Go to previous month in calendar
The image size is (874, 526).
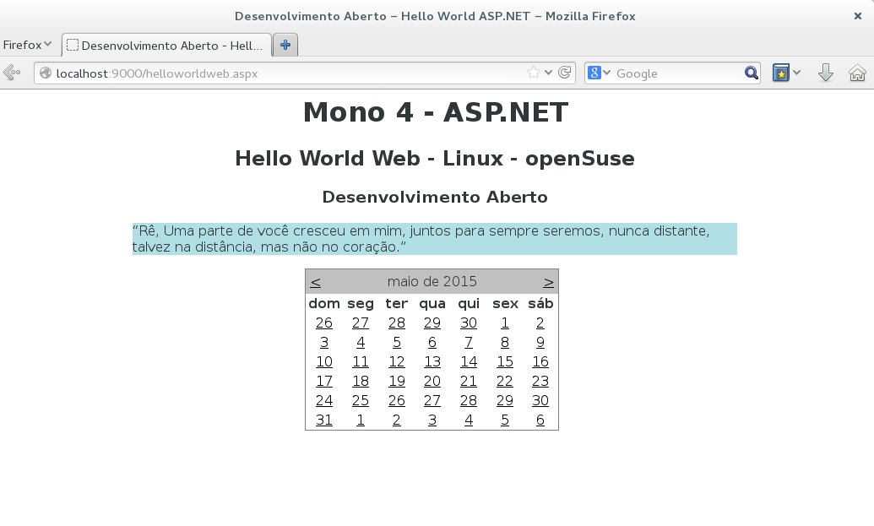[x=315, y=282]
